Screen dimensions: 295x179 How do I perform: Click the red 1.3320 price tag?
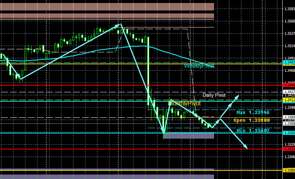pos(289,149)
